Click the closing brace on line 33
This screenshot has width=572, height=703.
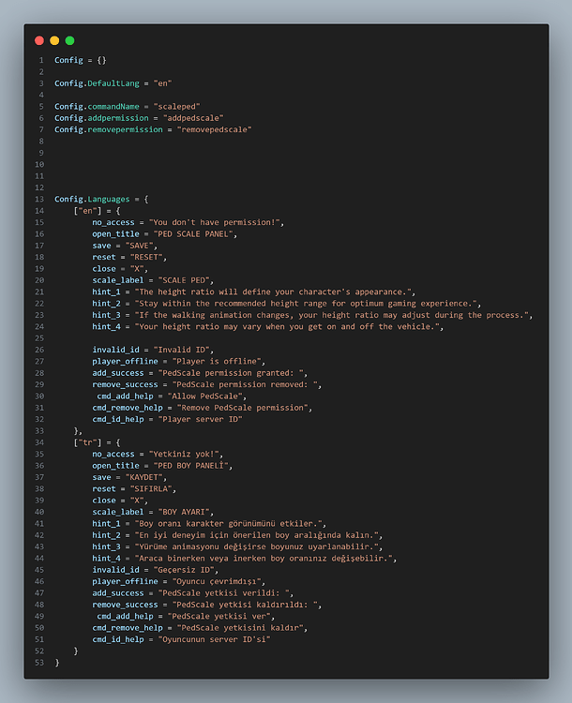(x=78, y=431)
